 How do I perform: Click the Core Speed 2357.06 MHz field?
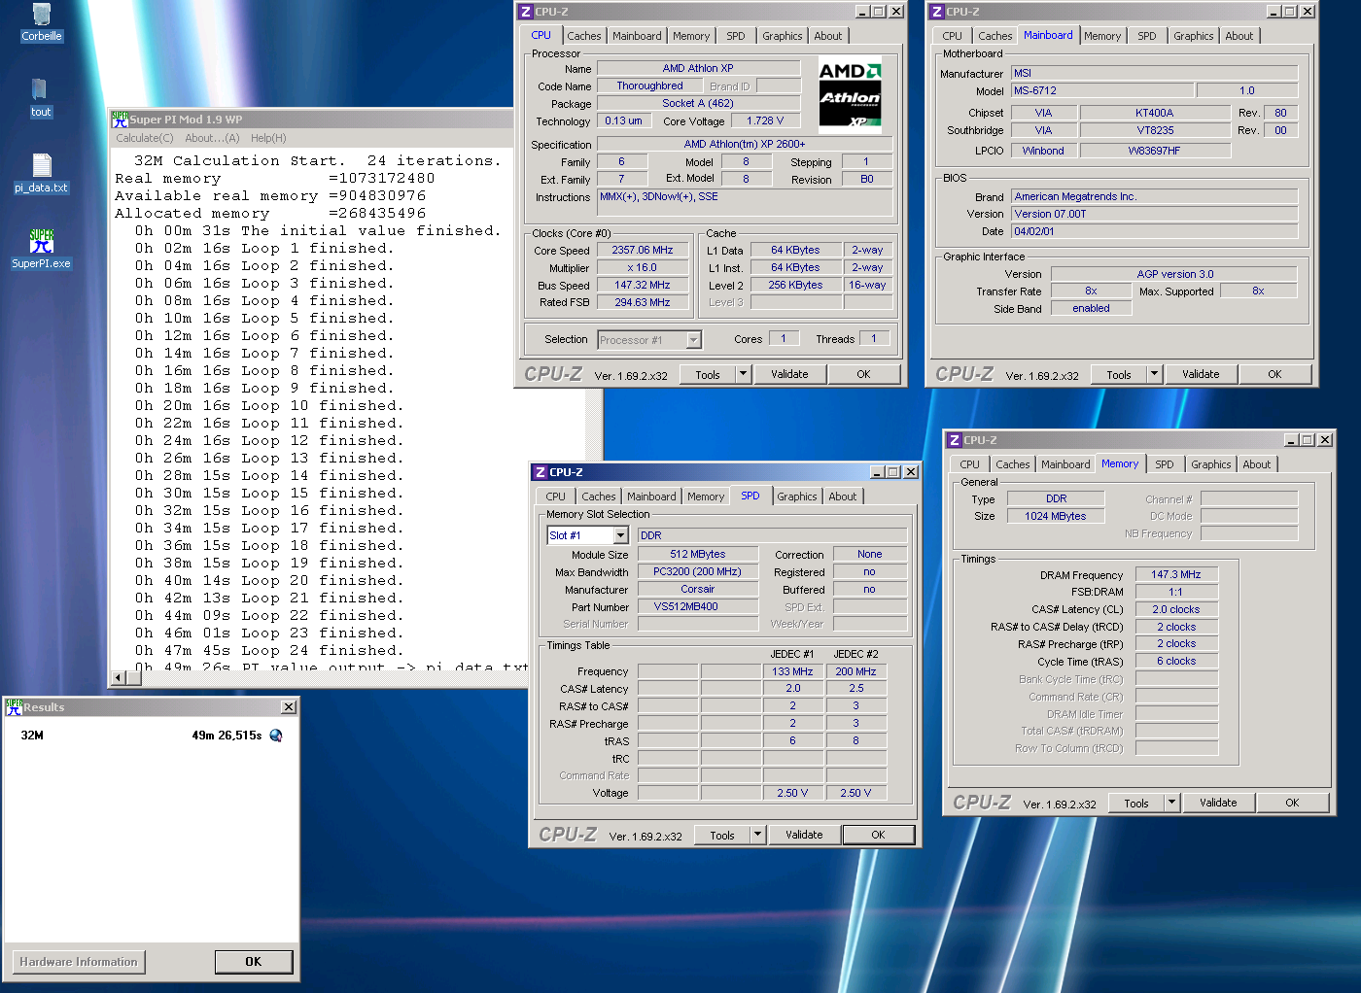tap(643, 250)
